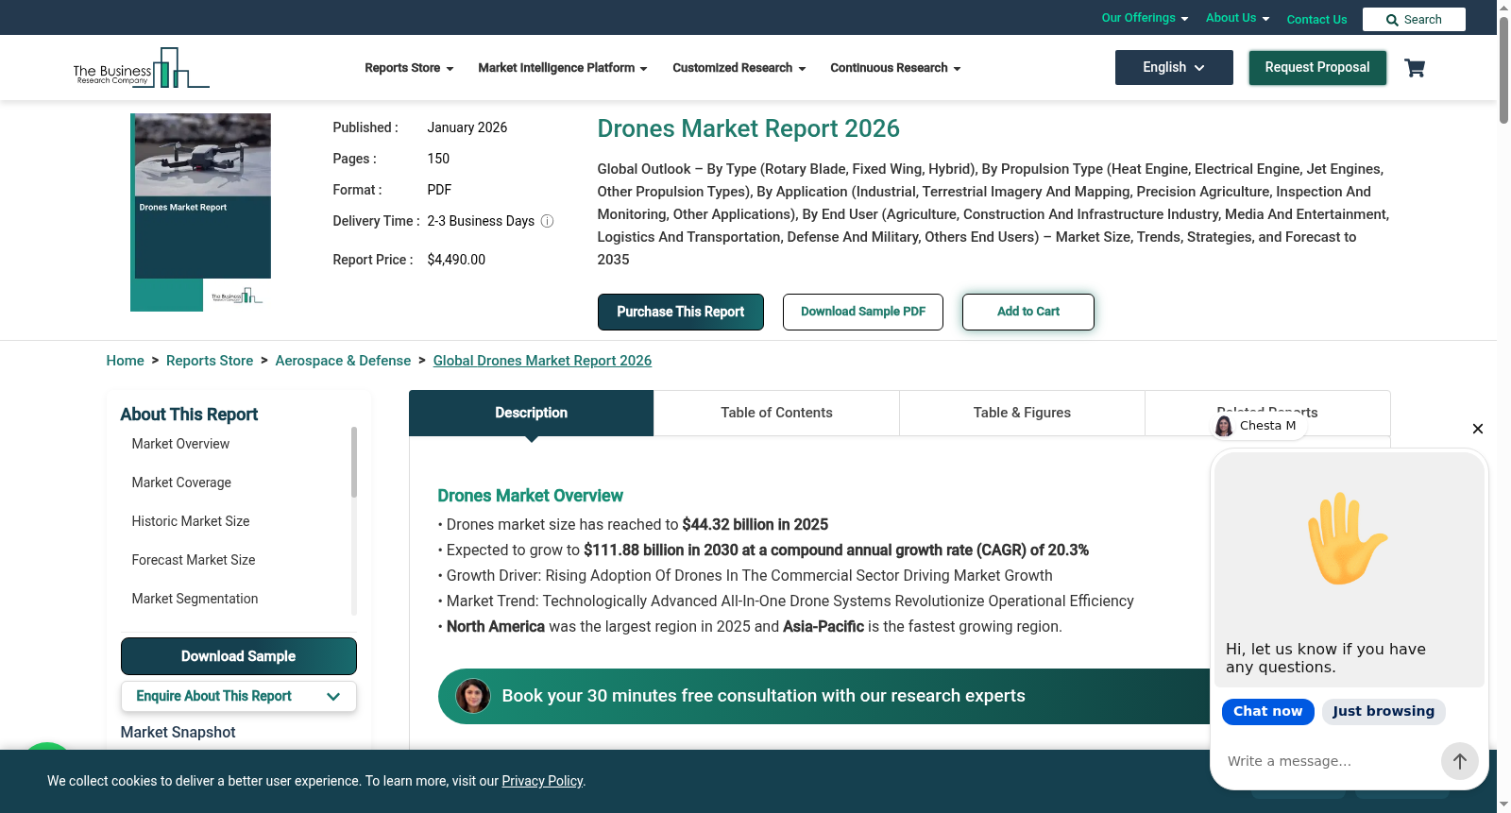Open Continuous Research menu
Screen dimensions: 1511x813
[895, 68]
